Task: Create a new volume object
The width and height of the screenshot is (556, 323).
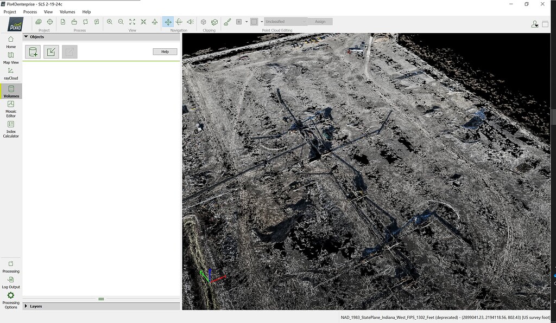Action: pos(33,51)
